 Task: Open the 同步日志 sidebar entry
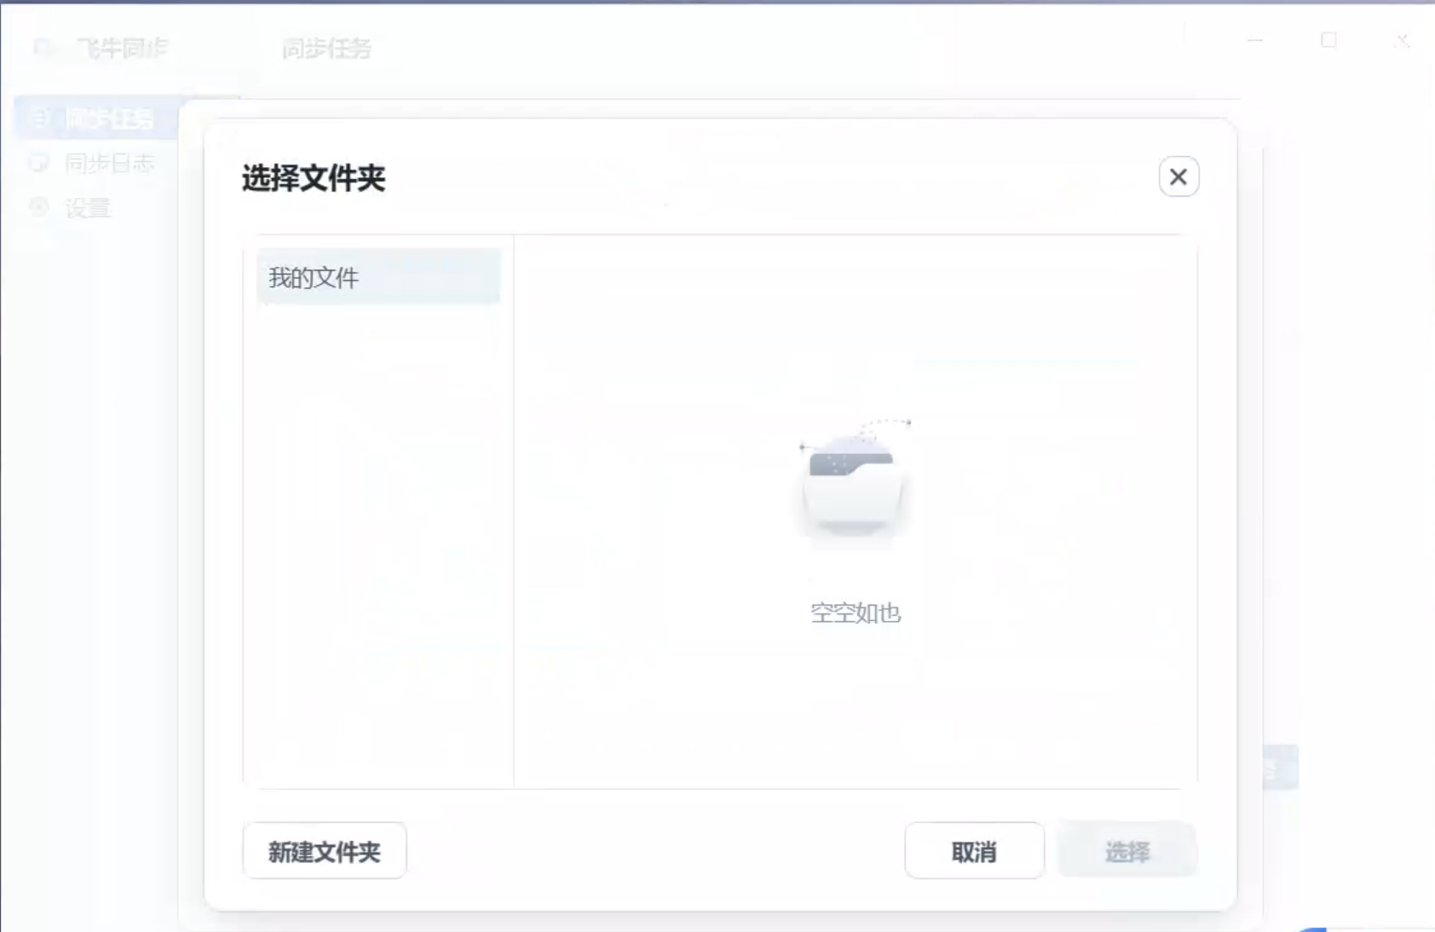(111, 163)
